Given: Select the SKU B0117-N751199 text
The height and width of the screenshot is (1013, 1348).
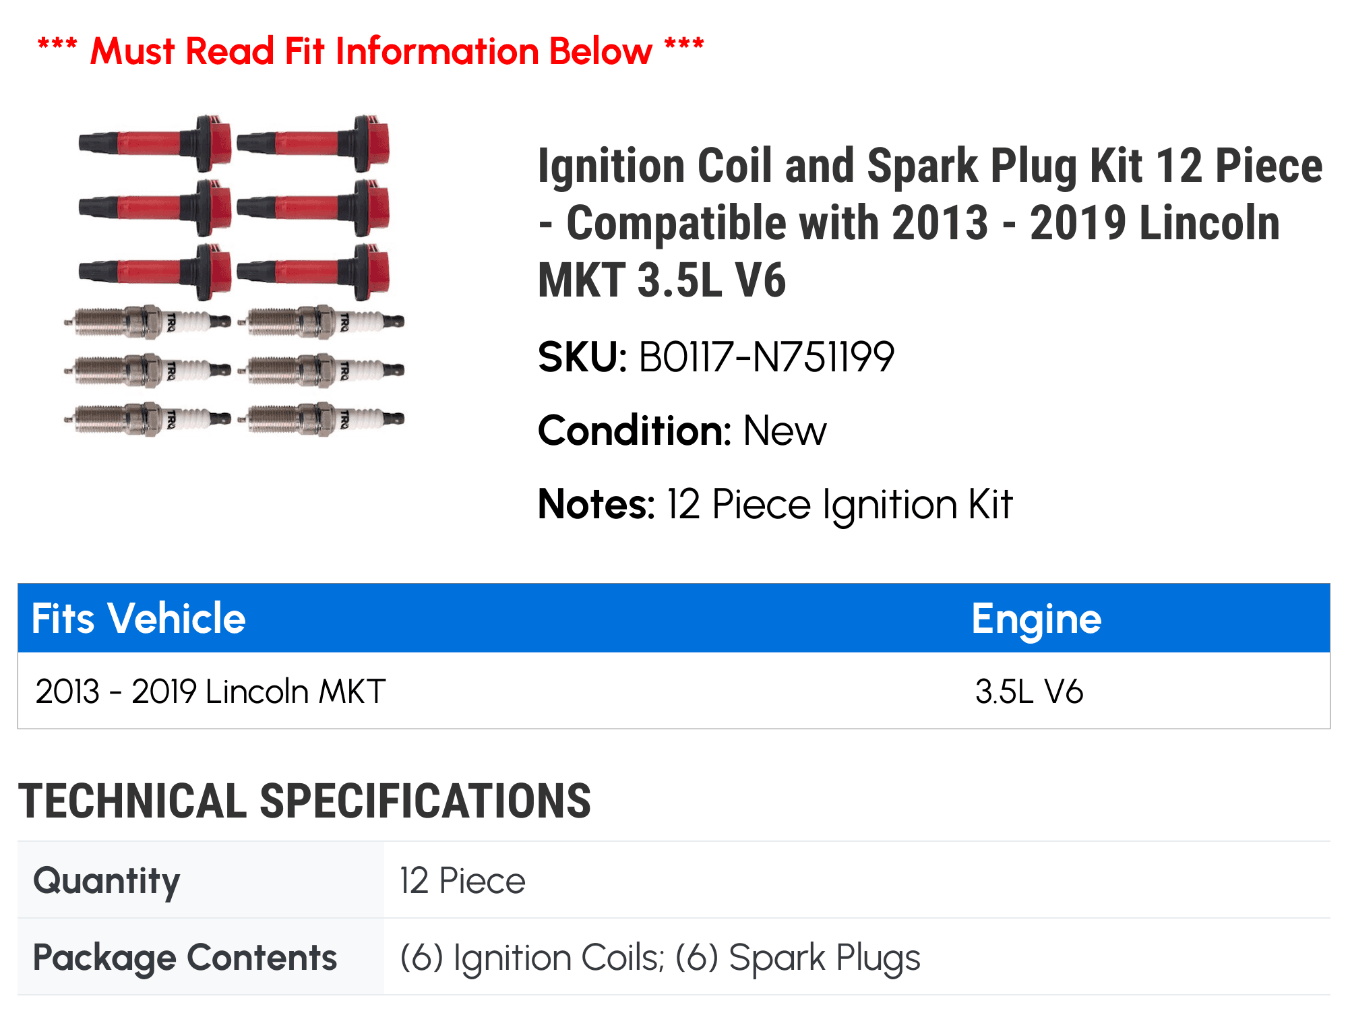Looking at the screenshot, I should click(x=716, y=357).
